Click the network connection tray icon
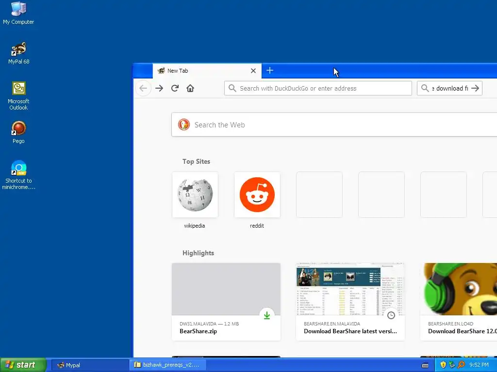Image resolution: width=497 pixels, height=372 pixels. (x=452, y=365)
